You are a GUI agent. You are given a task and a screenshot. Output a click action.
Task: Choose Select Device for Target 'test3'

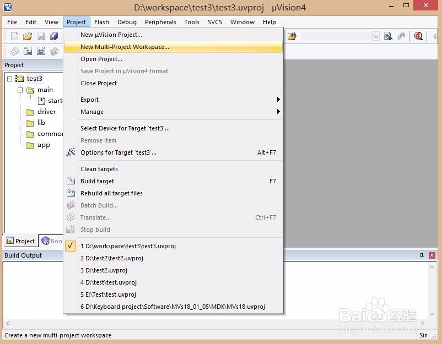pyautogui.click(x=173, y=128)
